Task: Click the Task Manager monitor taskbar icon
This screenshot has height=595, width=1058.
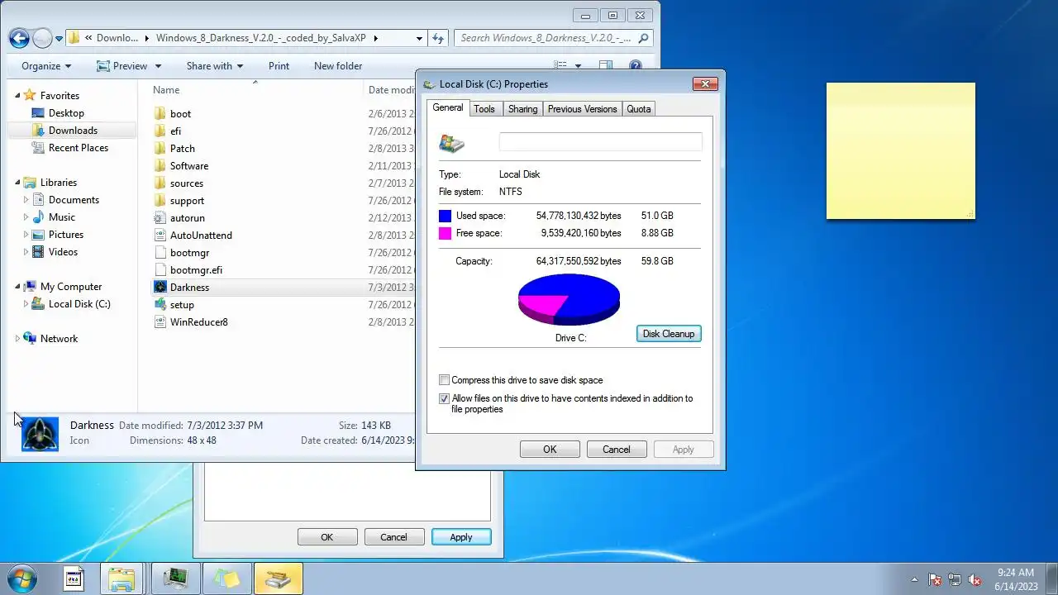Action: [175, 578]
